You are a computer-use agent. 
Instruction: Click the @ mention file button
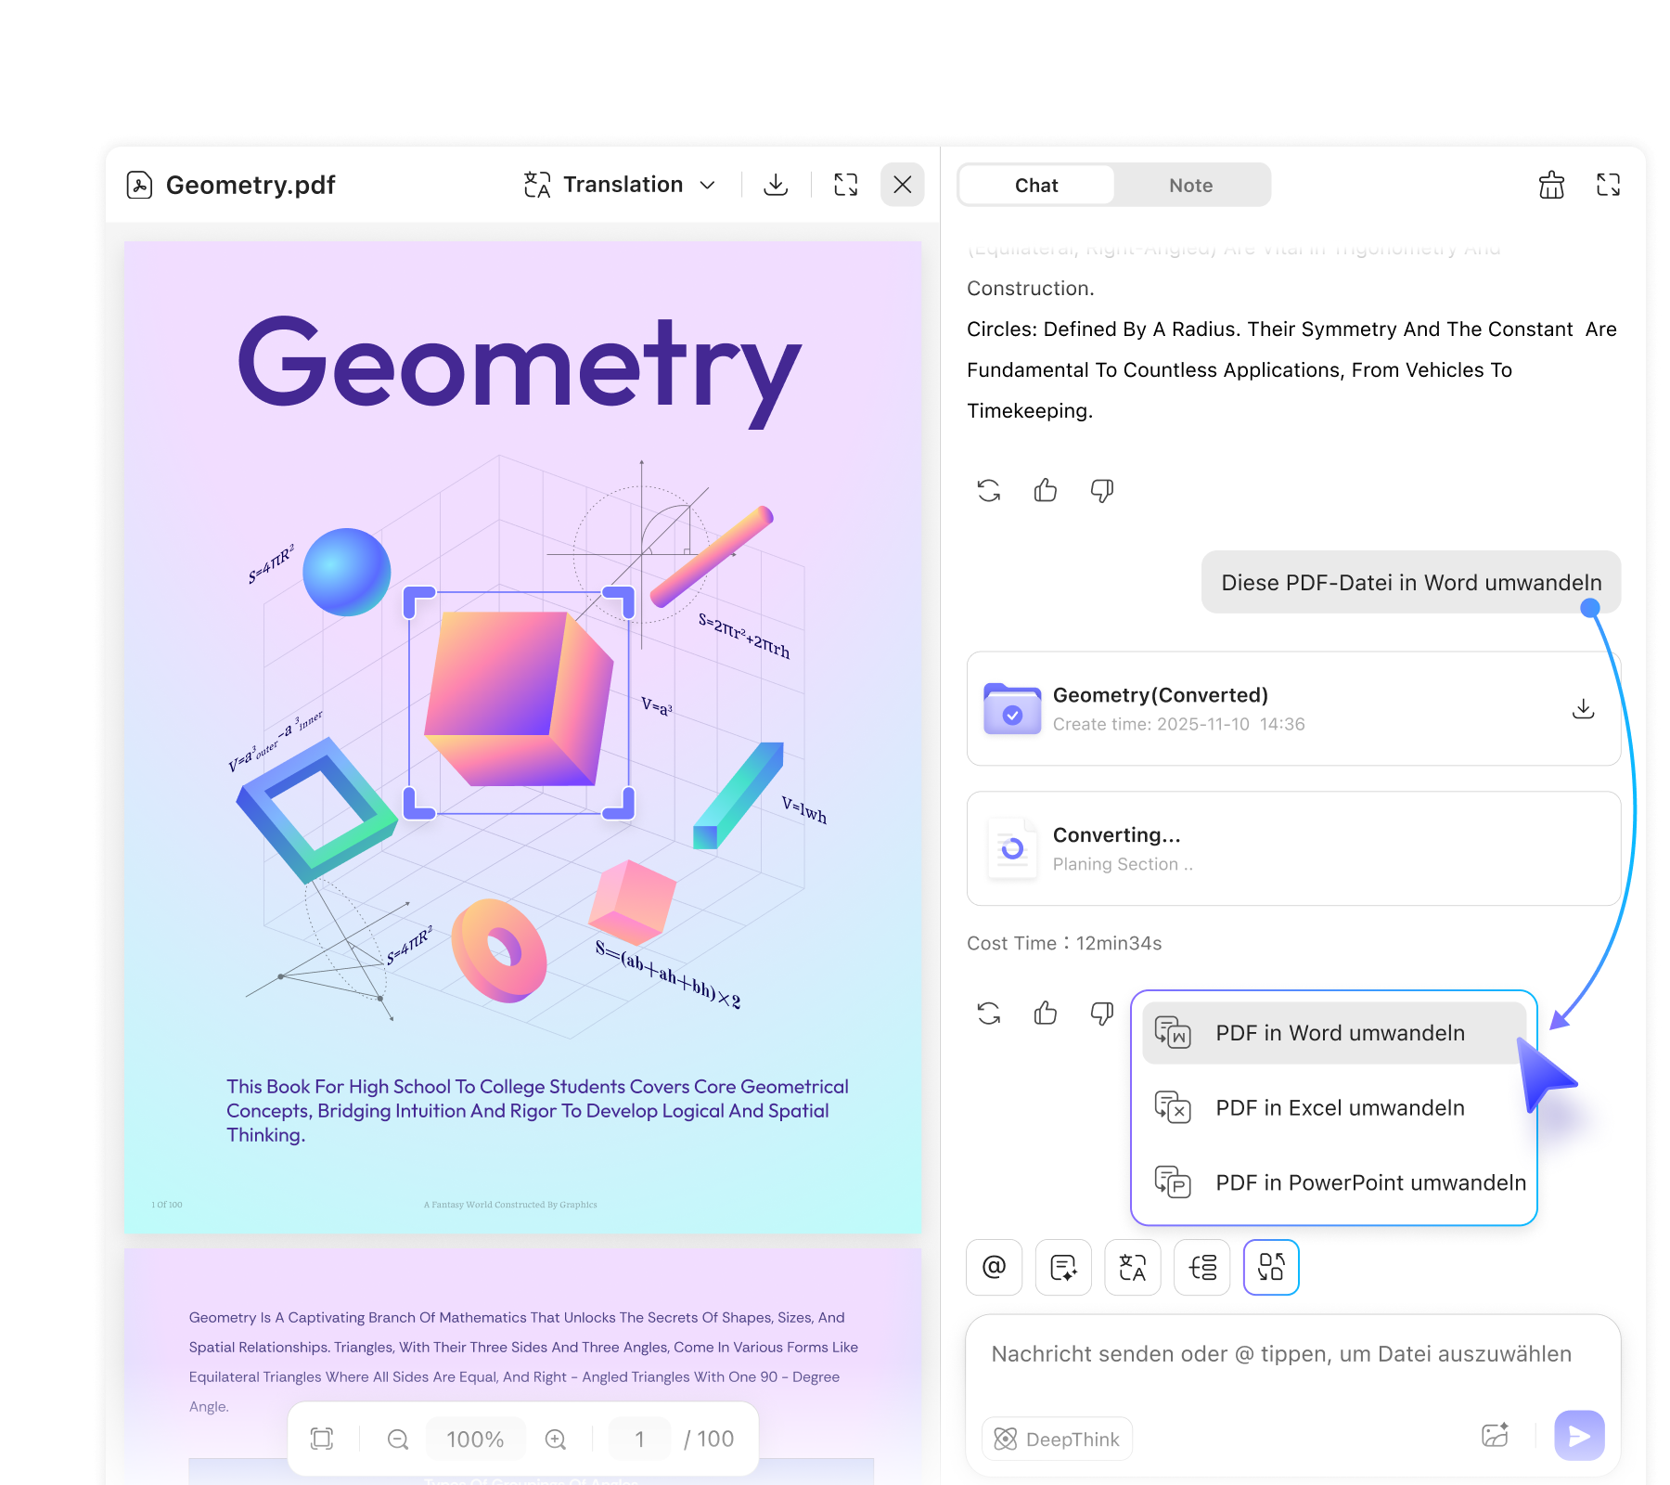pos(994,1267)
